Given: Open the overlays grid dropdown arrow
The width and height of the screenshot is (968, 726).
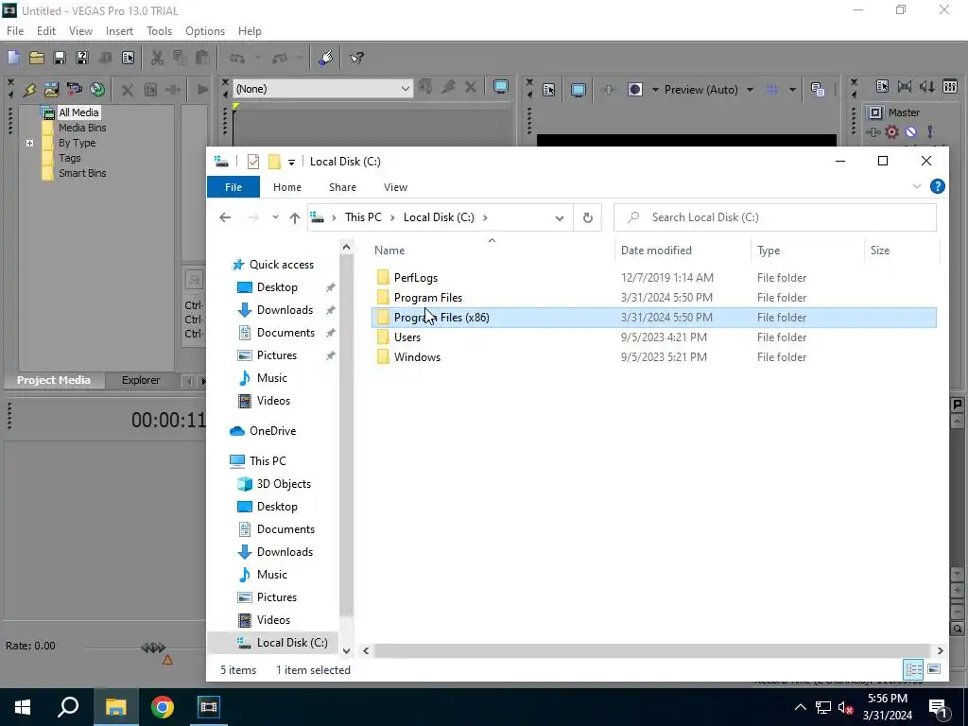Looking at the screenshot, I should click(x=792, y=90).
